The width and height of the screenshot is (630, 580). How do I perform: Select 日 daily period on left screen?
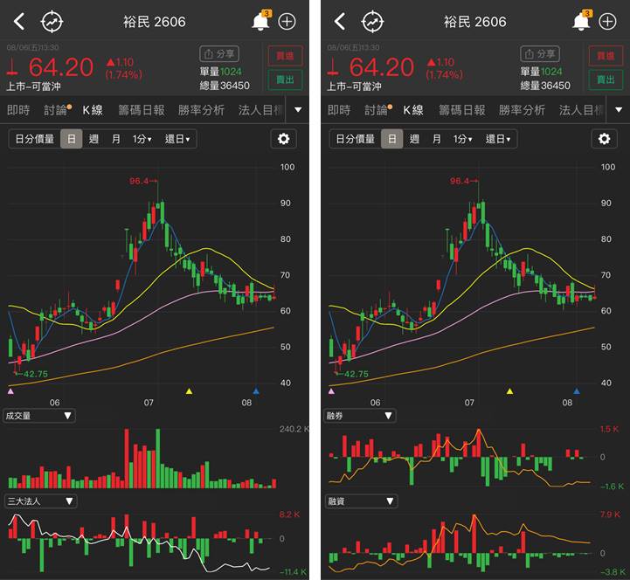click(x=71, y=139)
